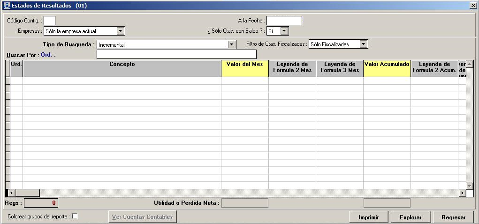The image size is (479, 224).
Task: Expand the Filtro de Ctas. Fiscalizadas dropdown
Action: [364, 44]
